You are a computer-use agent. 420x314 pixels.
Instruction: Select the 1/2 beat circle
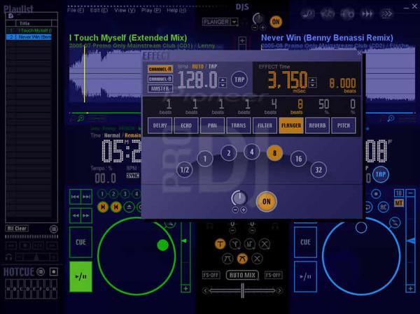click(x=185, y=170)
